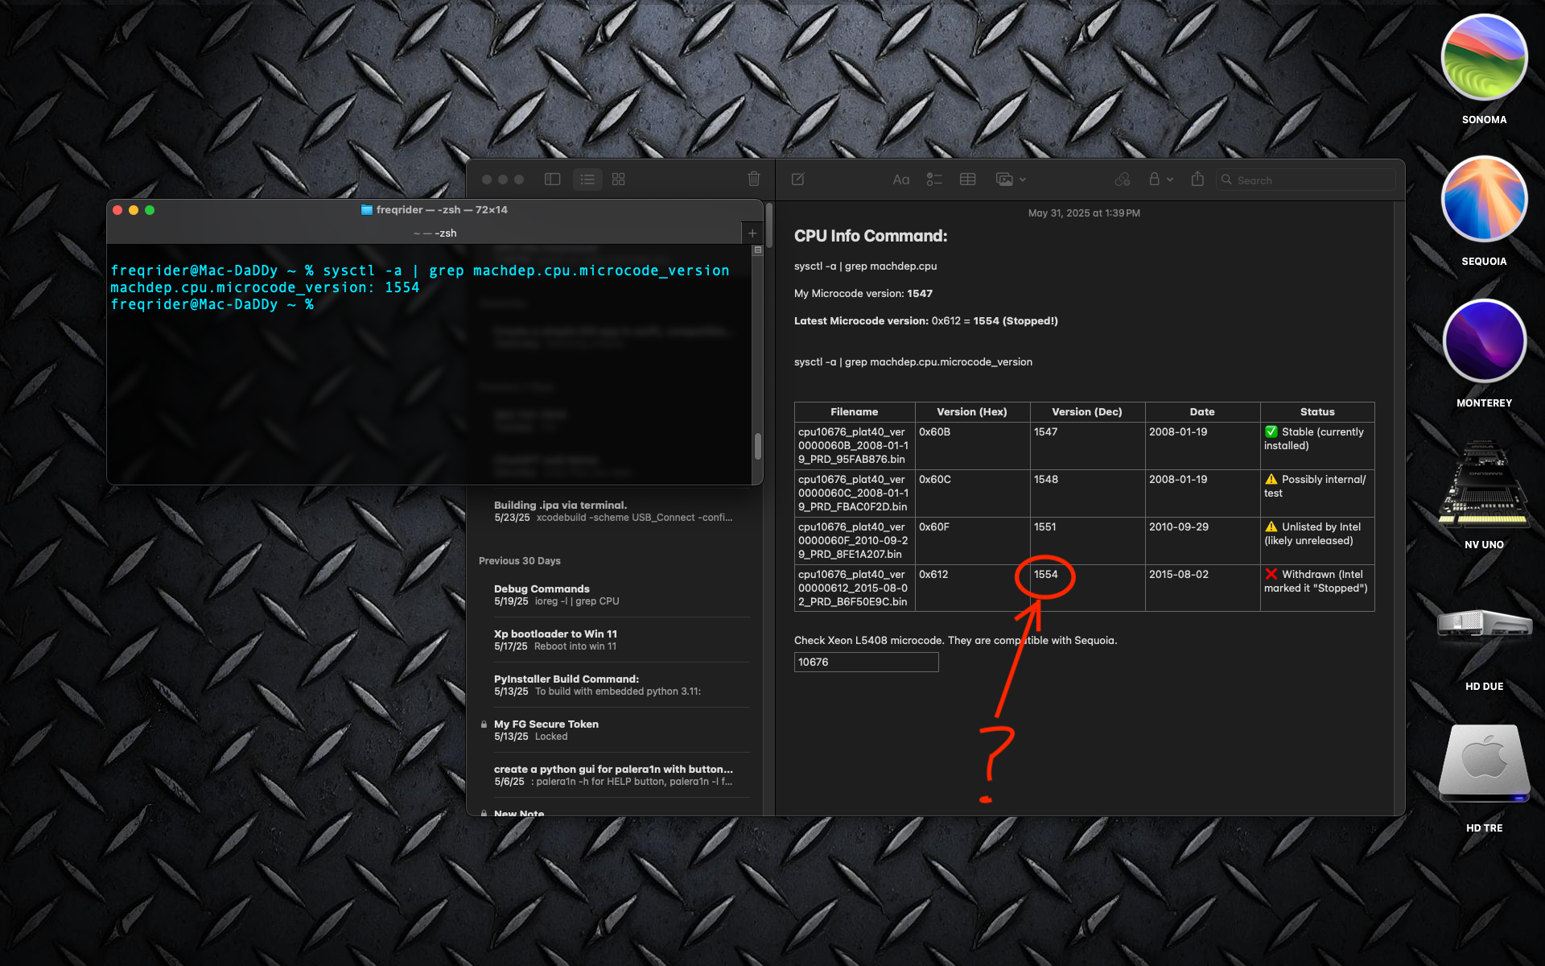Screen dimensions: 1545x966
Task: Click the collaboration link icon
Action: 1123,180
